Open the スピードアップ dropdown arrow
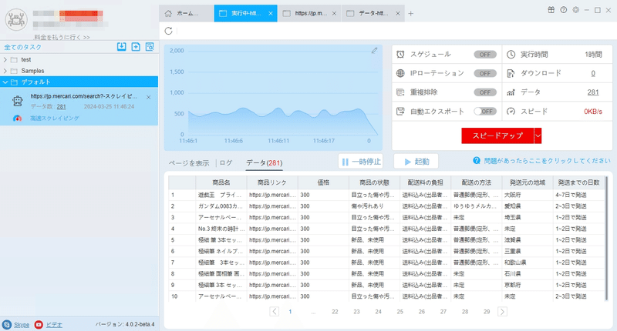This screenshot has height=331, width=617. tap(538, 135)
